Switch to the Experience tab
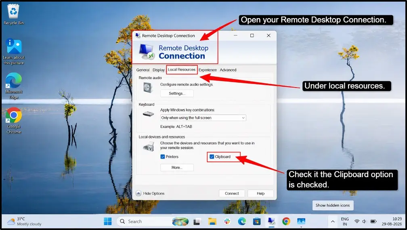The height and width of the screenshot is (230, 407). [208, 70]
